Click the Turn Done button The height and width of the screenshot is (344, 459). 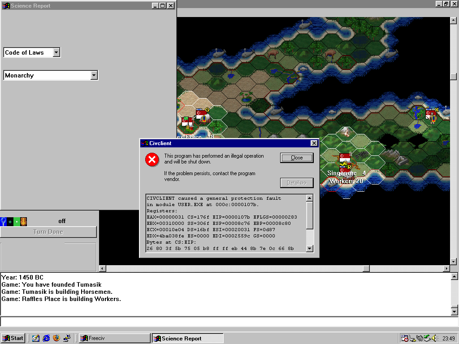[x=48, y=232]
